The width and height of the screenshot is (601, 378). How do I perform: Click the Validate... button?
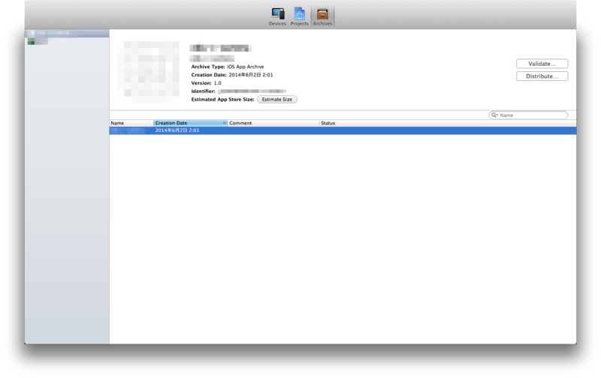click(542, 64)
